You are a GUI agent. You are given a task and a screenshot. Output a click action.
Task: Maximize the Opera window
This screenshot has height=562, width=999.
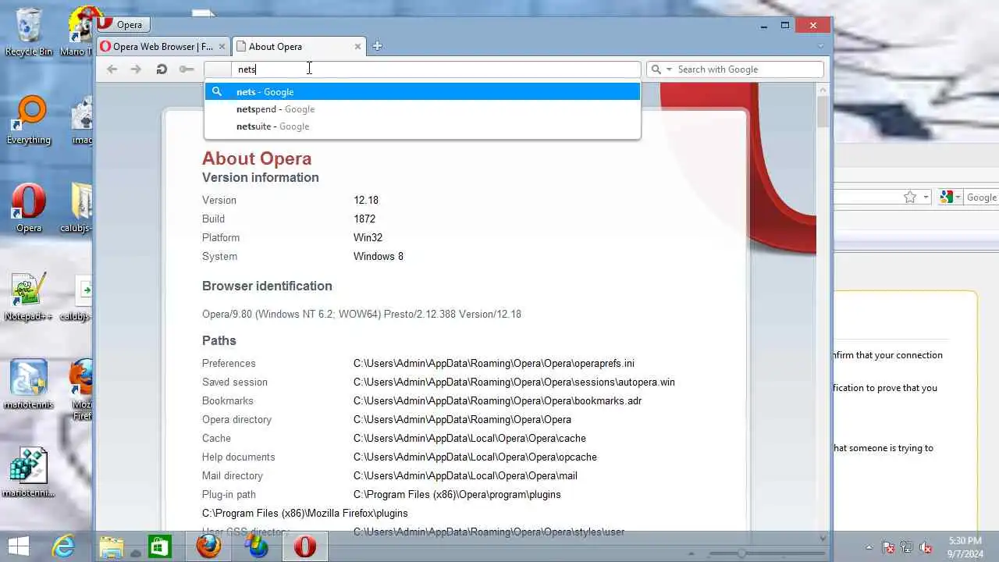pos(785,26)
